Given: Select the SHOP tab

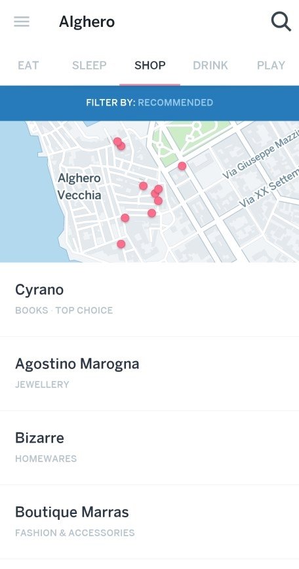Looking at the screenshot, I should point(150,66).
